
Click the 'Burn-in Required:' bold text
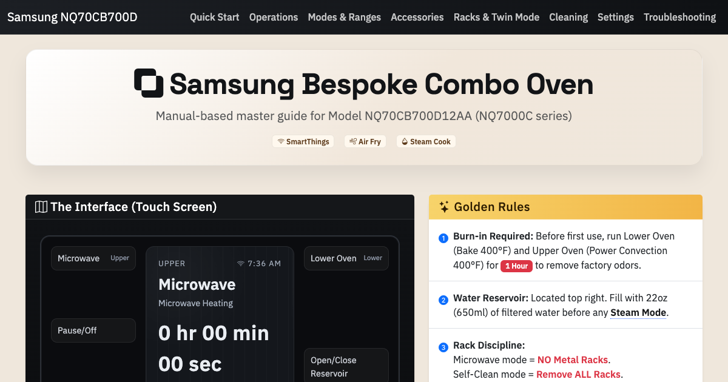tap(493, 236)
